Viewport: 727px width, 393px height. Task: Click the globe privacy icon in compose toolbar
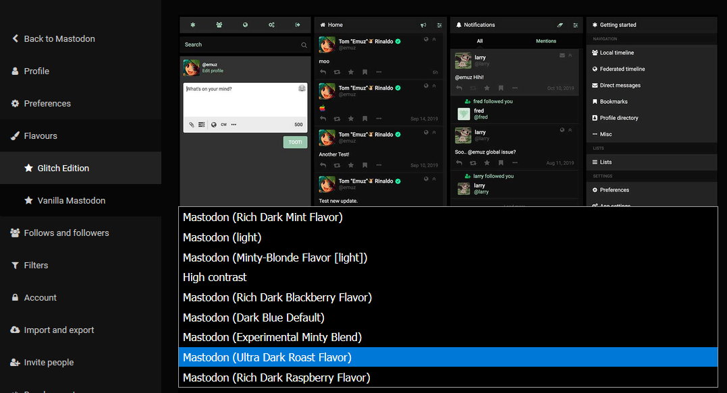click(214, 125)
